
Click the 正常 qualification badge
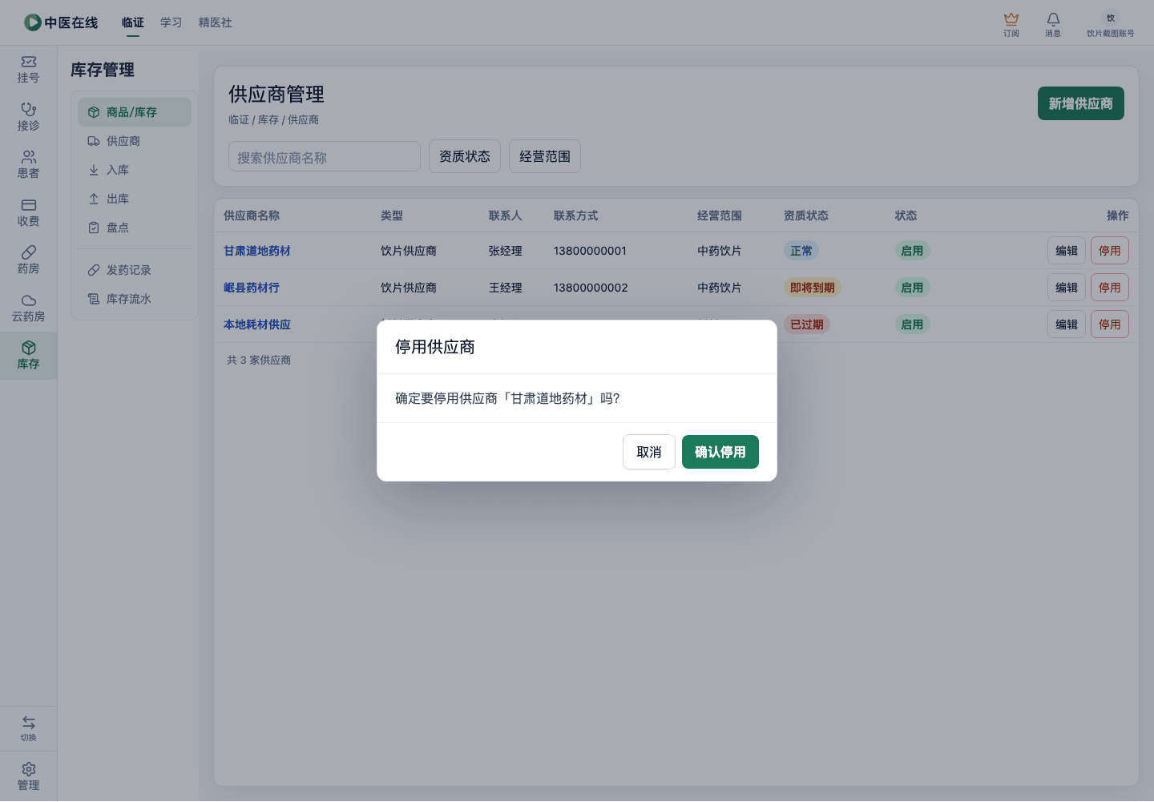pyautogui.click(x=801, y=251)
